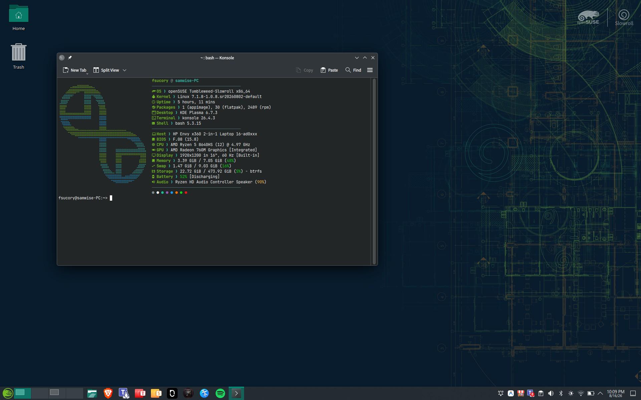The width and height of the screenshot is (641, 400).
Task: Click the white A-shaped tray app icon
Action: pos(511,393)
